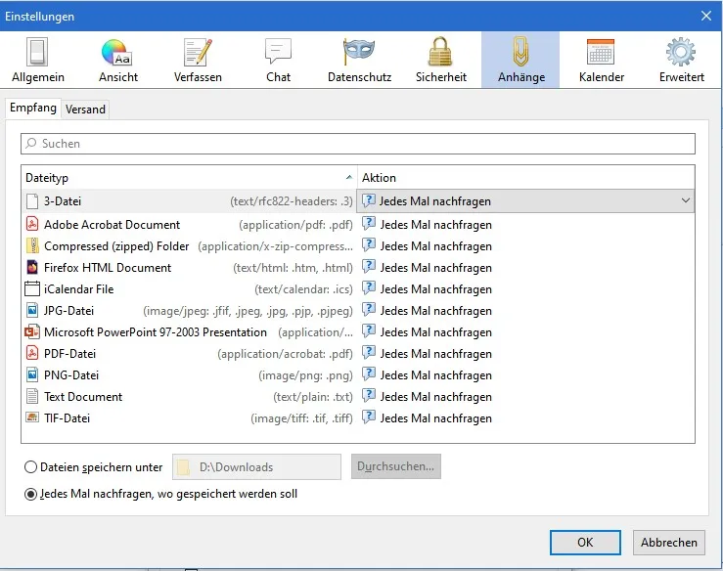Focus the Suchen search field

[358, 144]
